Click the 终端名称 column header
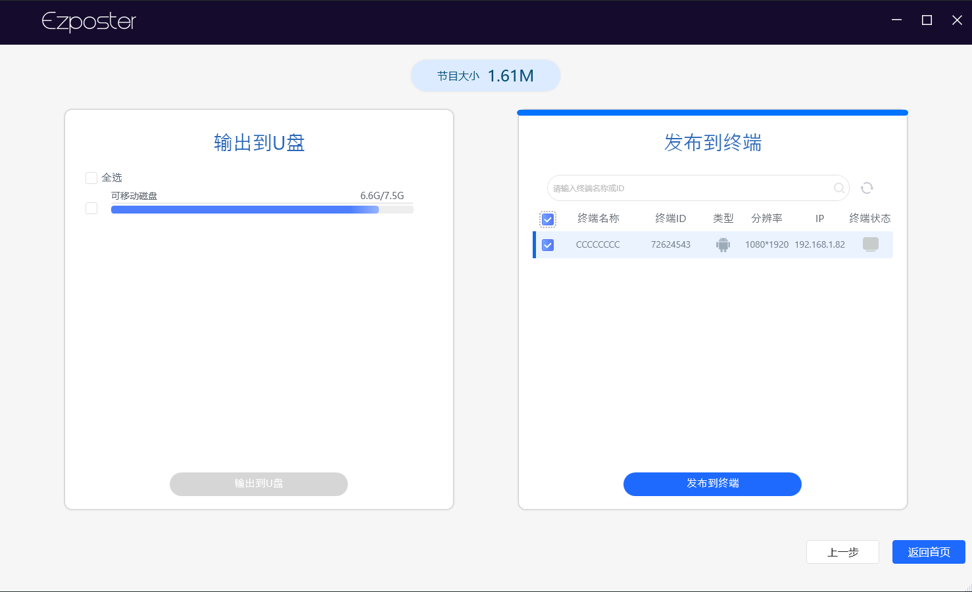This screenshot has height=592, width=972. [598, 218]
